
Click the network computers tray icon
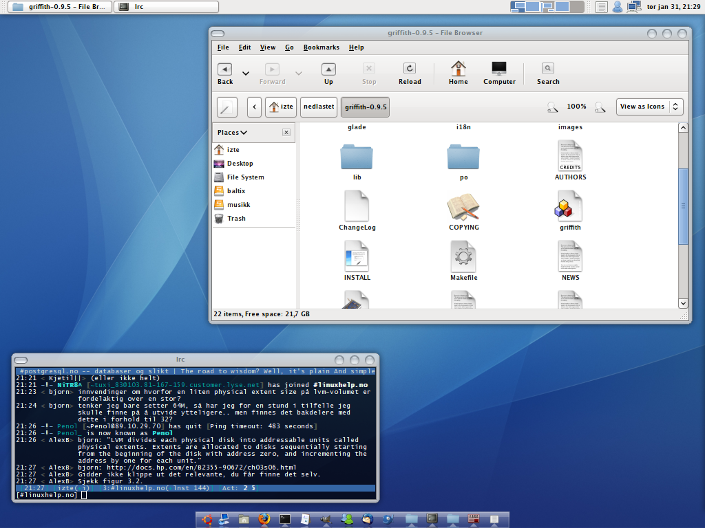(x=633, y=7)
